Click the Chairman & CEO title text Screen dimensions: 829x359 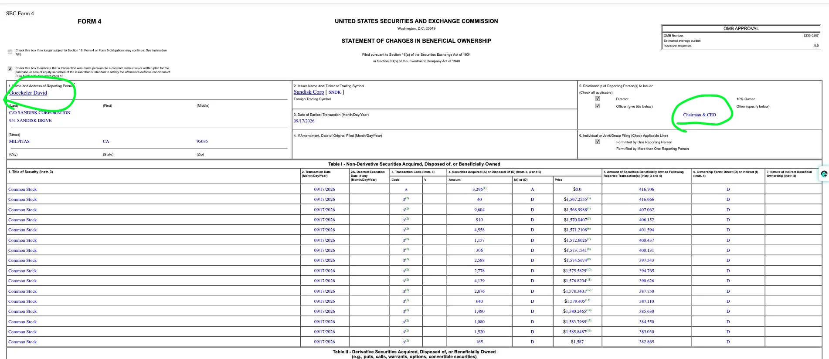pos(700,115)
